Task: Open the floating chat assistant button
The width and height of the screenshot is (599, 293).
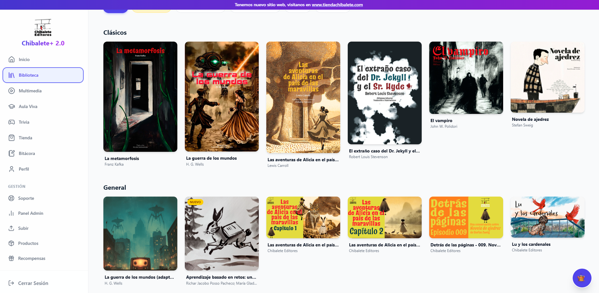Action: coord(581,278)
